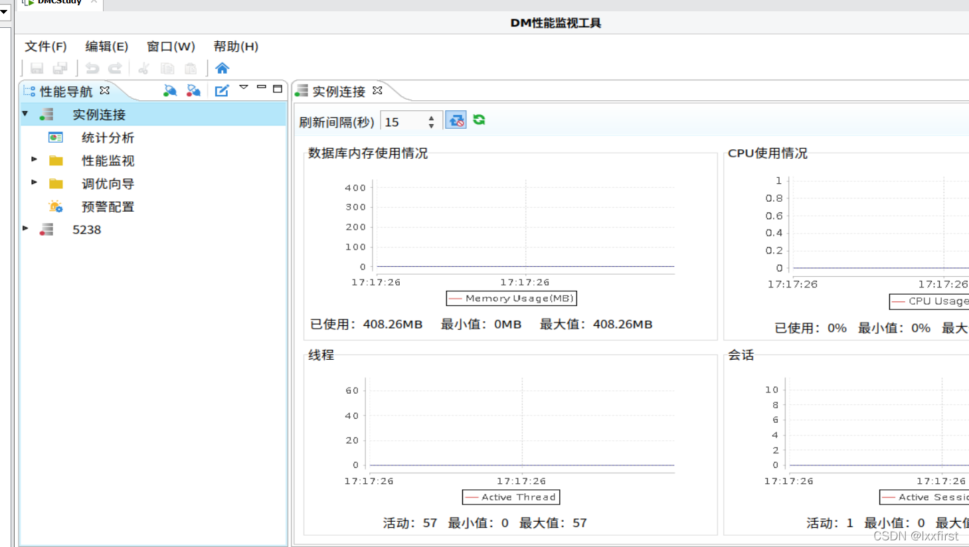Open the navigation panel view menu triangle
Image resolution: width=969 pixels, height=547 pixels.
[244, 88]
